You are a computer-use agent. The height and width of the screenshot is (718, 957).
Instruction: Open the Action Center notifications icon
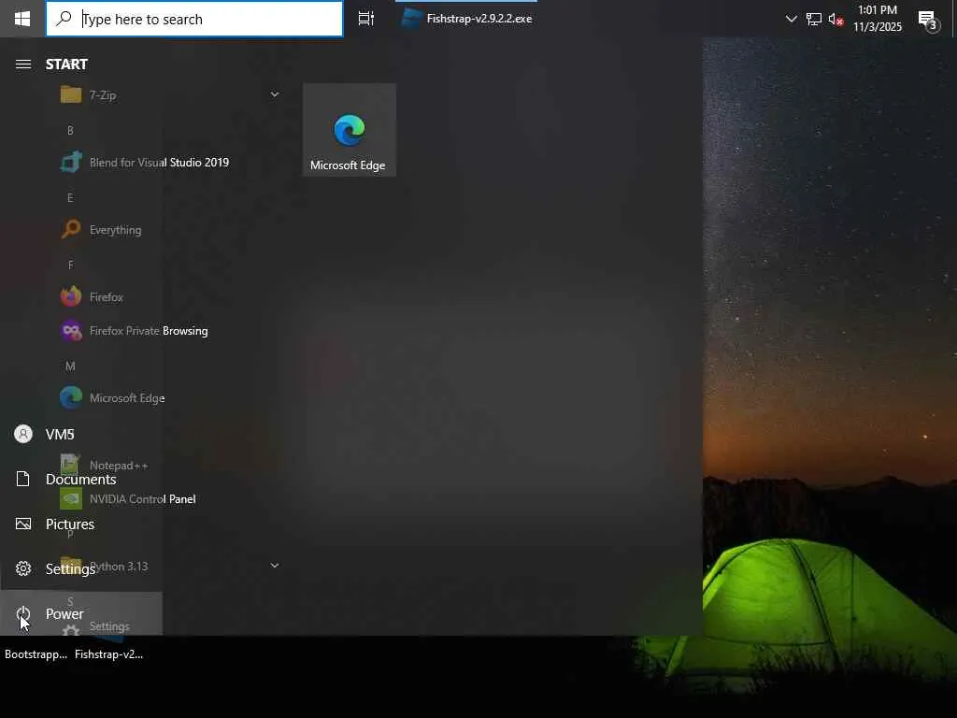click(928, 21)
